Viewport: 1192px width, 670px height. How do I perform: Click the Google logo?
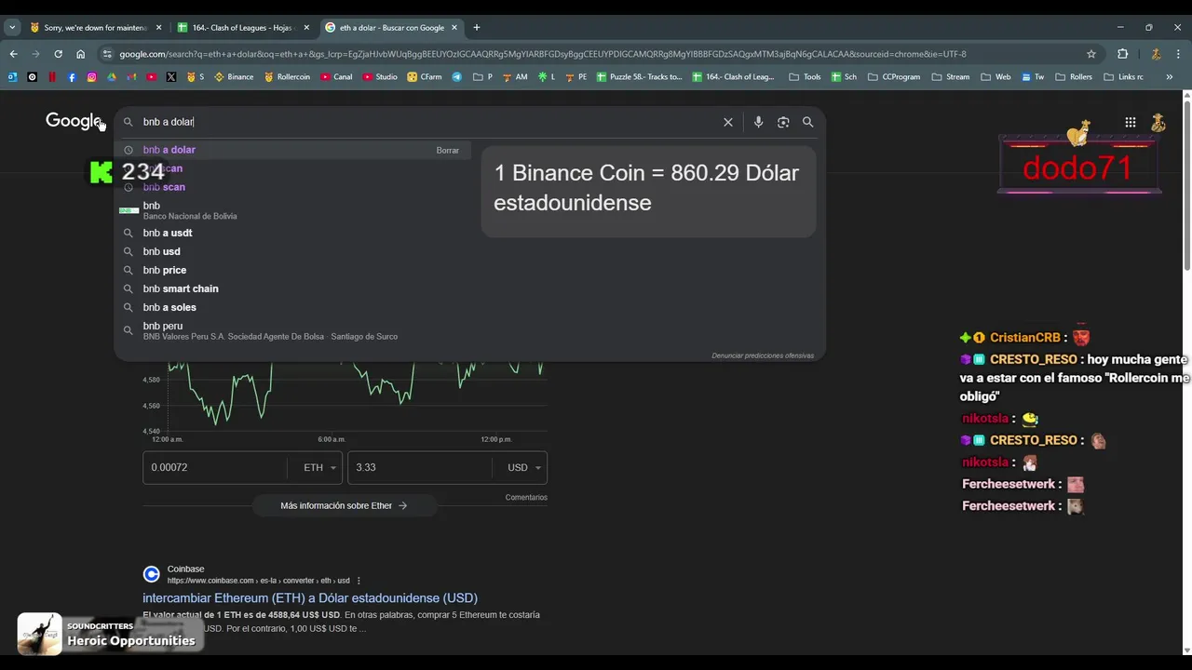(x=74, y=121)
